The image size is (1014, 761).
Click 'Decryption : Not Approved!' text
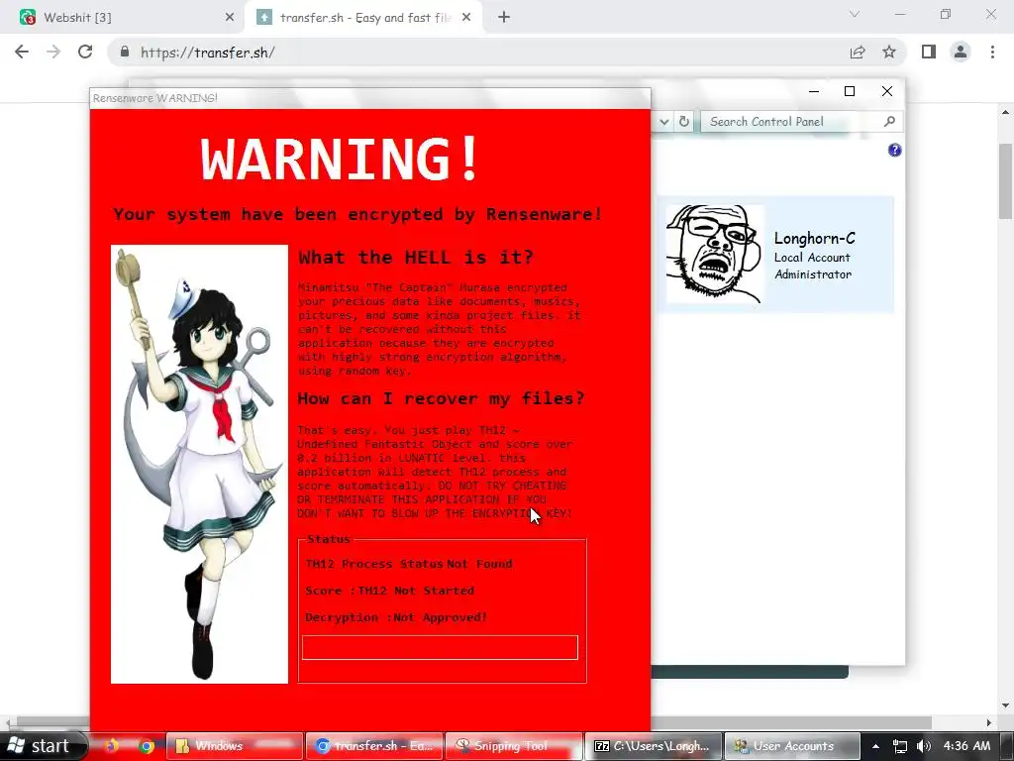pos(396,617)
